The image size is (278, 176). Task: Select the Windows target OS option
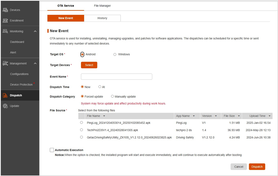(115, 55)
